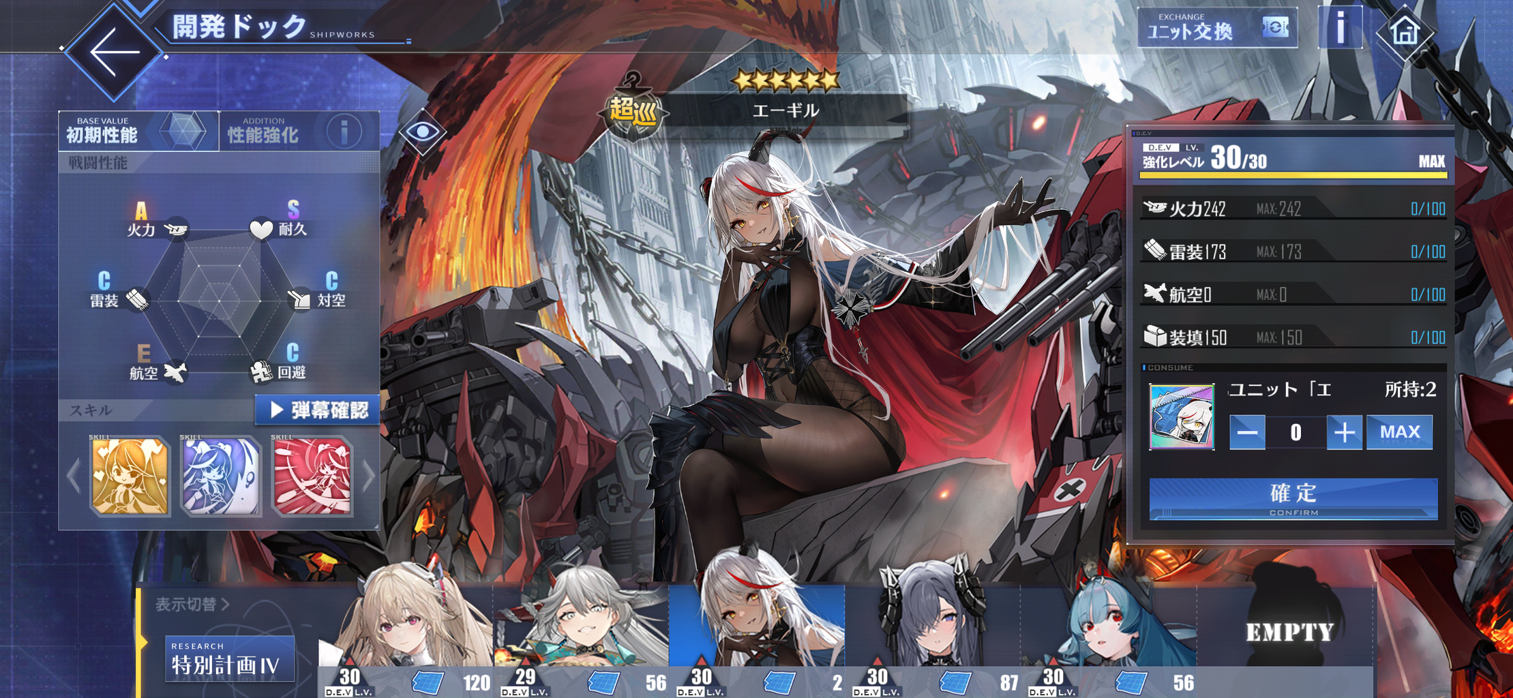
Task: Click the info icon beside 性能強化
Action: point(344,130)
